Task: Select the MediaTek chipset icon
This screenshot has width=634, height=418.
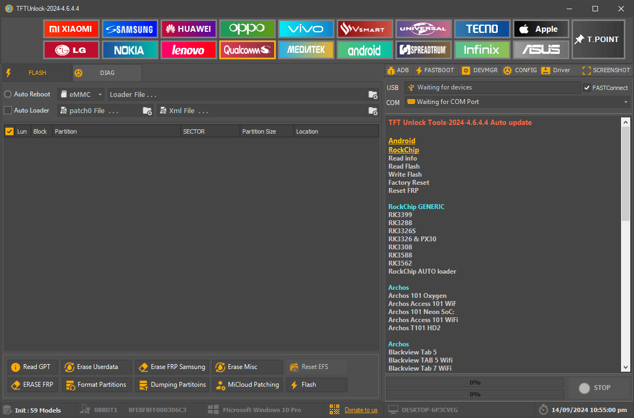Action: [306, 50]
